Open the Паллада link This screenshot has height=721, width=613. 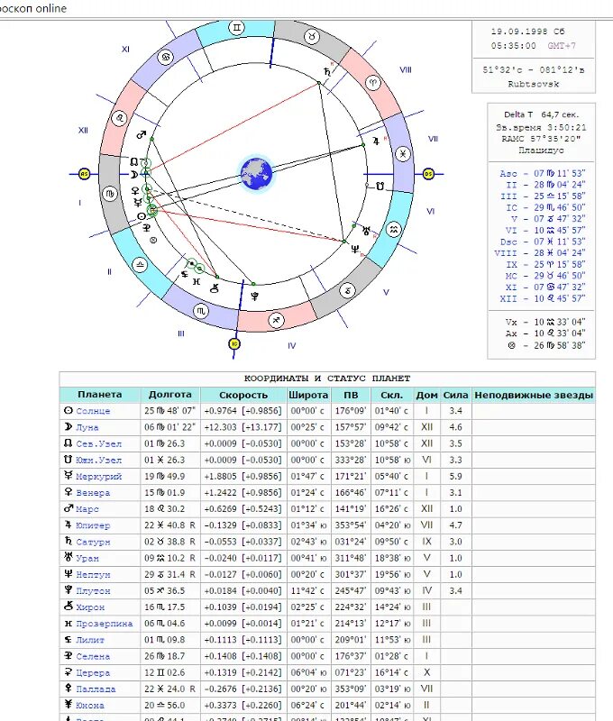(x=96, y=689)
